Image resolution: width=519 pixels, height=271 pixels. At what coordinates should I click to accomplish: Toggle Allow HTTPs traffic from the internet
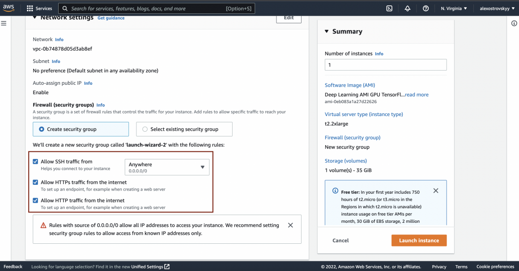35,182
